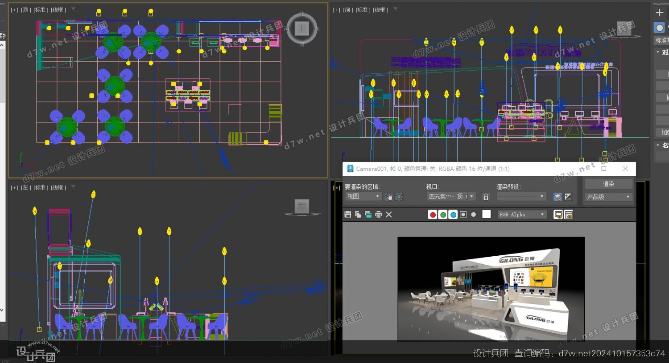The width and height of the screenshot is (669, 363).
Task: Open the Create tab plus icon in command panel
Action: pos(660,12)
